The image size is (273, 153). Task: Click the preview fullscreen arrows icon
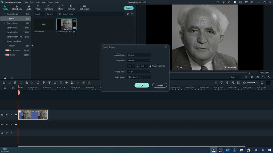coord(269,77)
